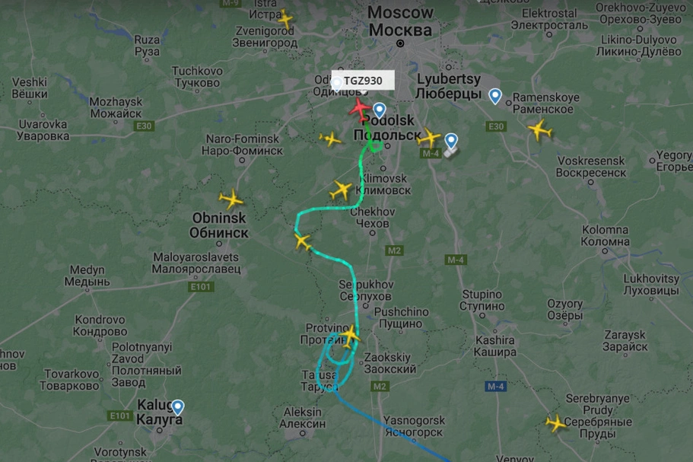The height and width of the screenshot is (462, 693).
Task: Click the plane on track near Maloyaroslavets road
Action: [x=303, y=242]
